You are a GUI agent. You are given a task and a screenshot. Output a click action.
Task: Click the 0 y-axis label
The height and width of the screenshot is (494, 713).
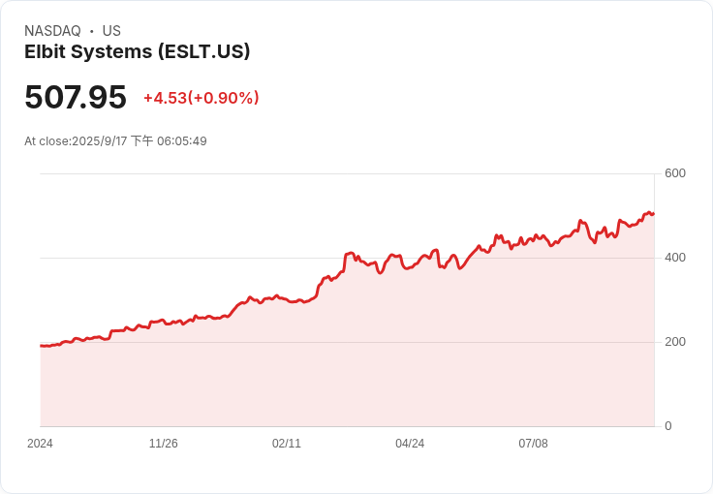coord(668,426)
